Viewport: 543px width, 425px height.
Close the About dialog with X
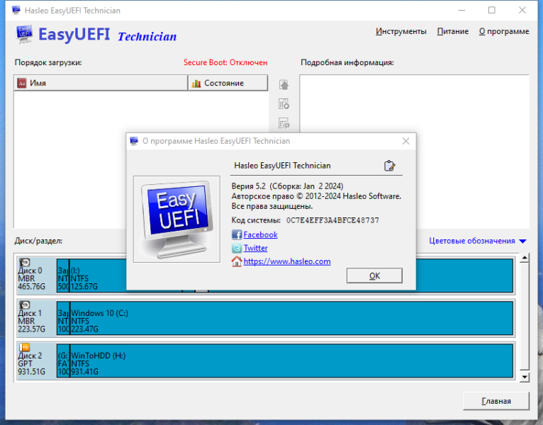(406, 141)
